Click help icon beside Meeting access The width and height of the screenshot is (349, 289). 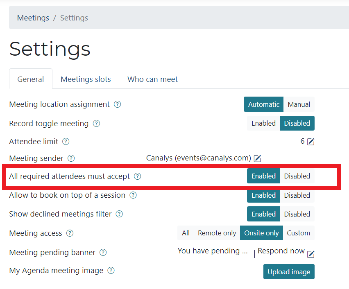coord(70,233)
